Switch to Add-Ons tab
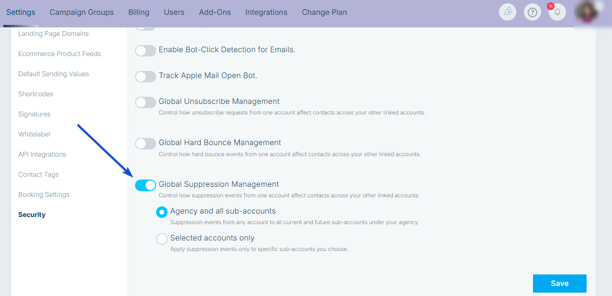The width and height of the screenshot is (612, 296). [215, 12]
